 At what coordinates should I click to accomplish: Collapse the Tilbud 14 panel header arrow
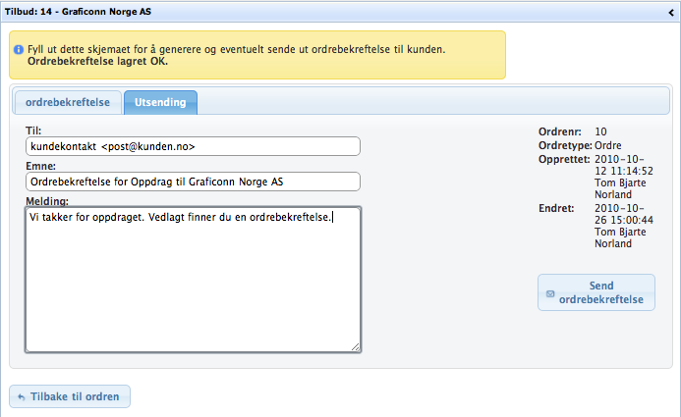[x=670, y=11]
